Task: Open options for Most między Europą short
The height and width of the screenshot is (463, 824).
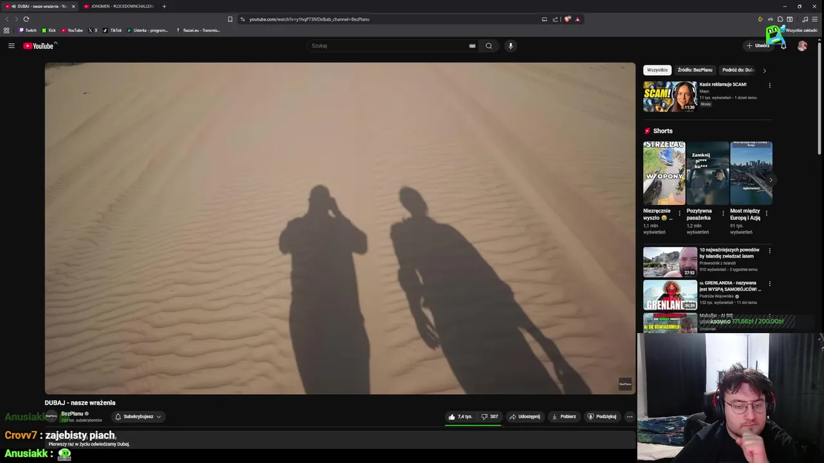Action: [x=766, y=213]
